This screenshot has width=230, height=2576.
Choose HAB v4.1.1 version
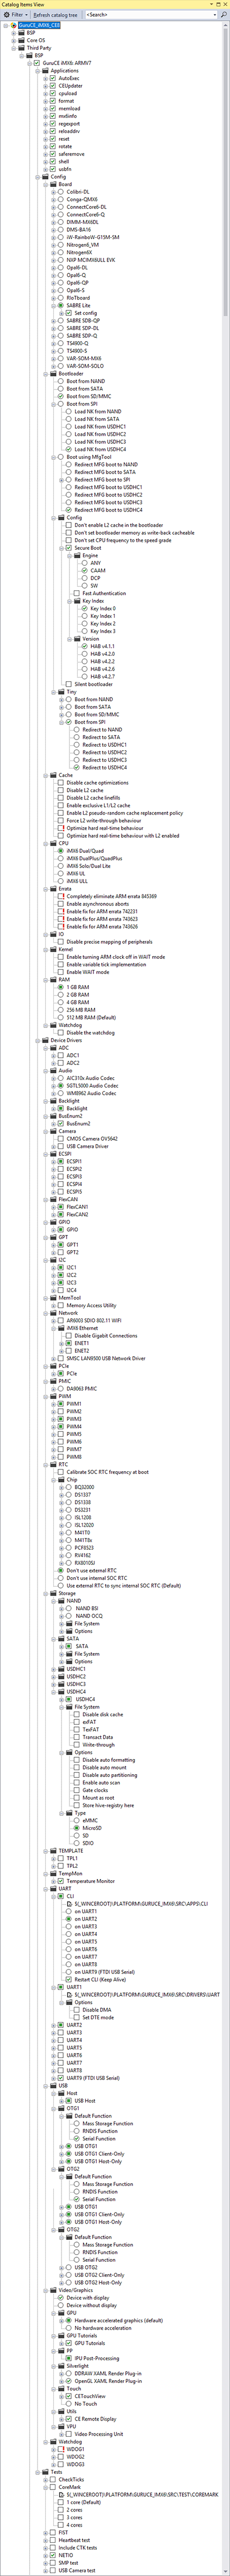[86, 647]
